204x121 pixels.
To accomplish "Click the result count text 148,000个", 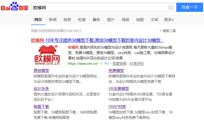I will (74, 31).
